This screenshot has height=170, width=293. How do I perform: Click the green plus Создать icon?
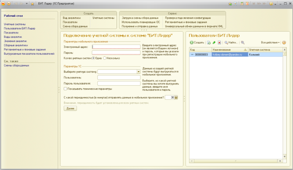pos(191,43)
